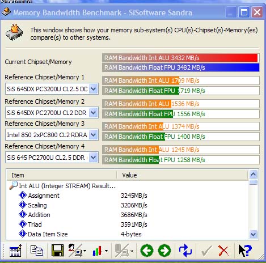Click the 3245MB/s Assignment value
The image size is (266, 263).
coord(134,196)
